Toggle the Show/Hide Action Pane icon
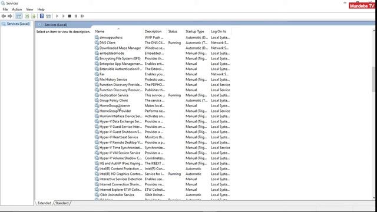The height and width of the screenshot is (212, 377). [x=48, y=16]
